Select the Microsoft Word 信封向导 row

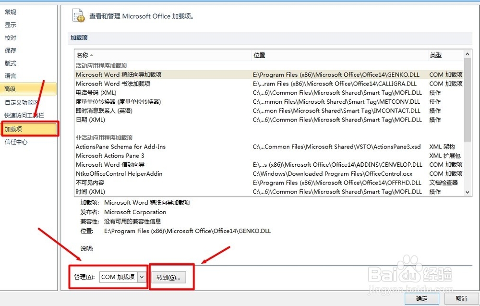(269, 164)
